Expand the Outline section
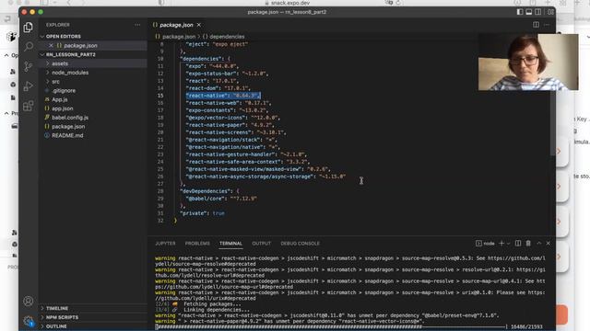 tap(56, 326)
